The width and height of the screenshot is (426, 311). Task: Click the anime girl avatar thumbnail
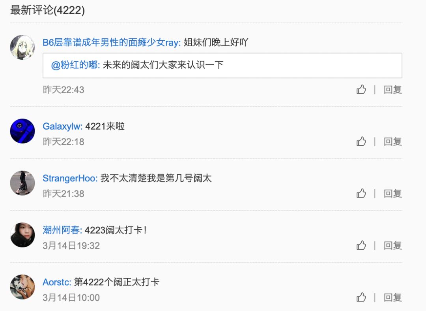pyautogui.click(x=22, y=47)
